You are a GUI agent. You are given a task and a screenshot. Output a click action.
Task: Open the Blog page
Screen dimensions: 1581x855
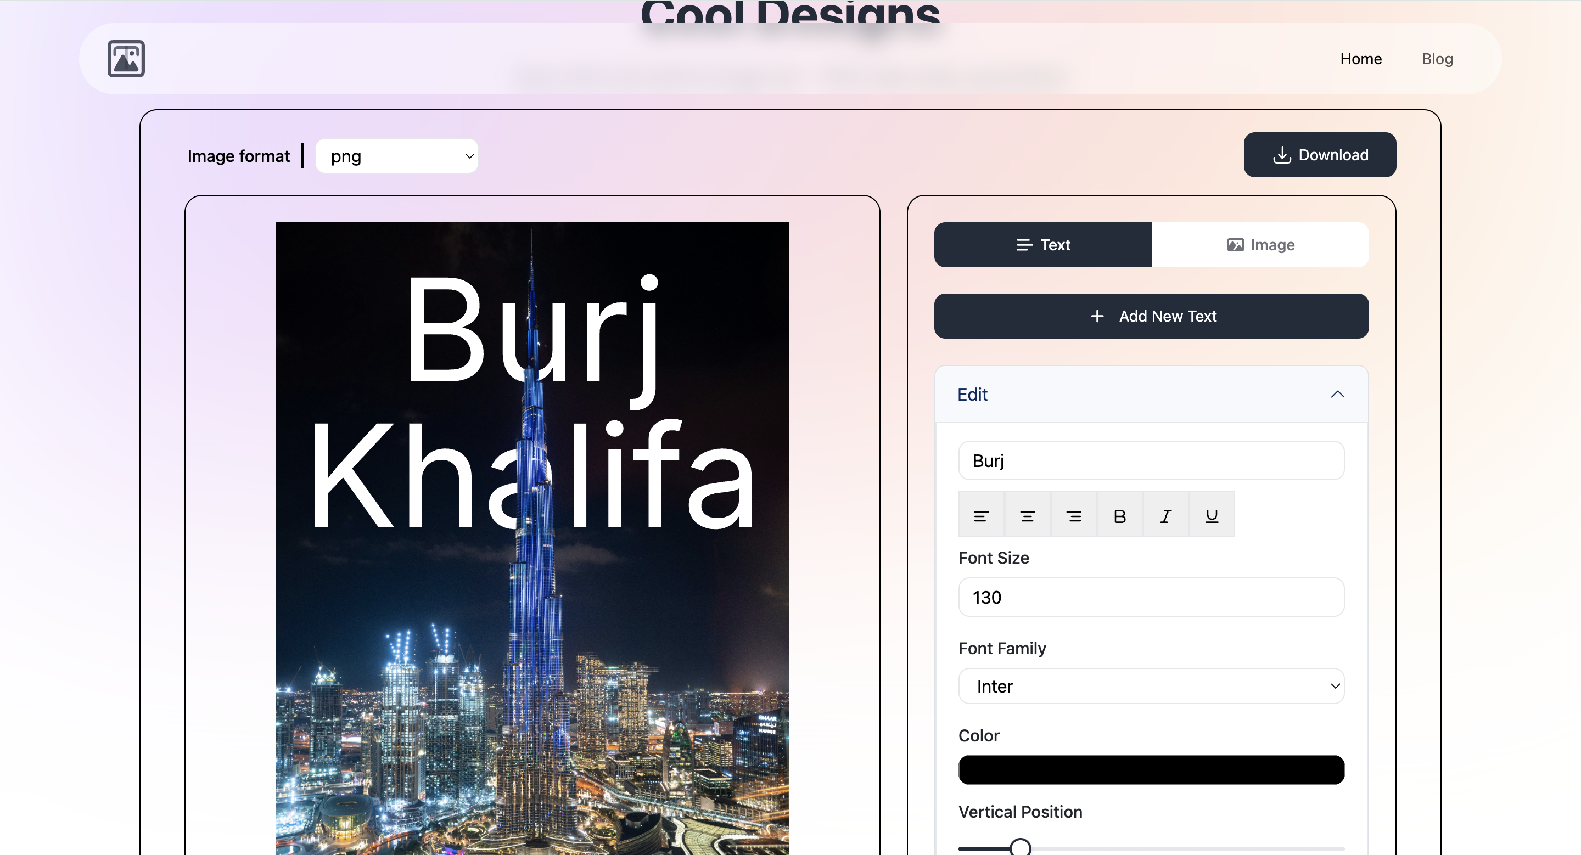point(1437,59)
